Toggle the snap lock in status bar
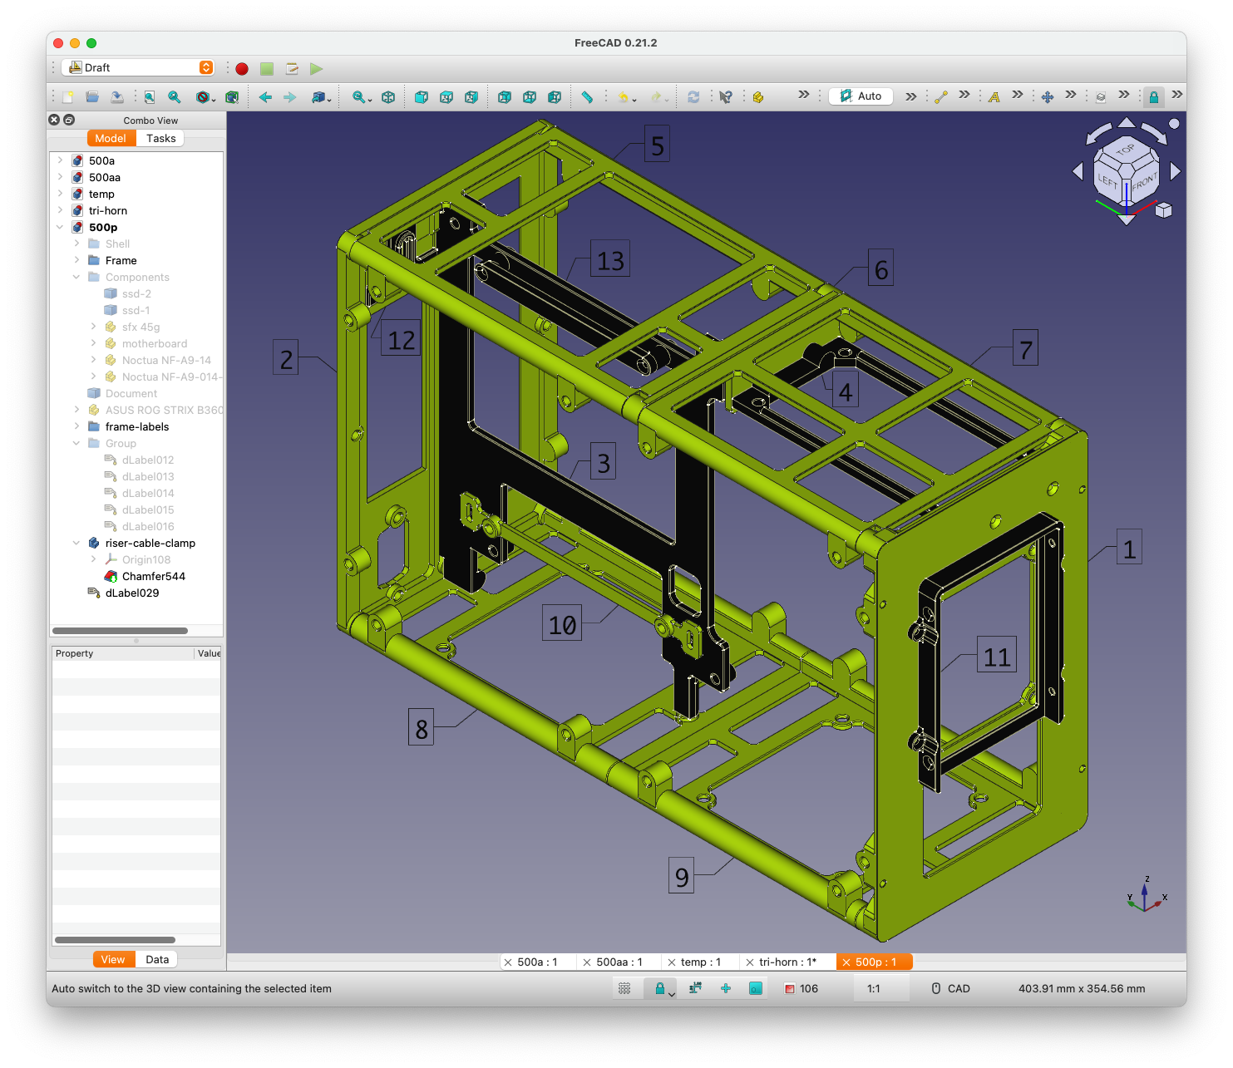Screen dimensions: 1233x1068 [660, 988]
